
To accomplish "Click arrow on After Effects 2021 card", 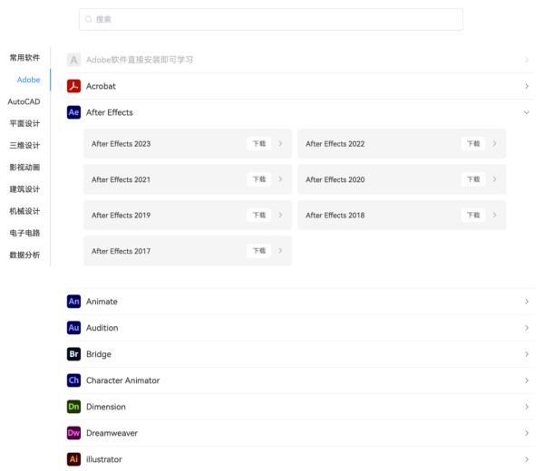I will [x=280, y=179].
